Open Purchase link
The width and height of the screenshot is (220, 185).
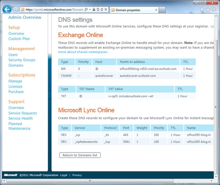click(x=16, y=92)
